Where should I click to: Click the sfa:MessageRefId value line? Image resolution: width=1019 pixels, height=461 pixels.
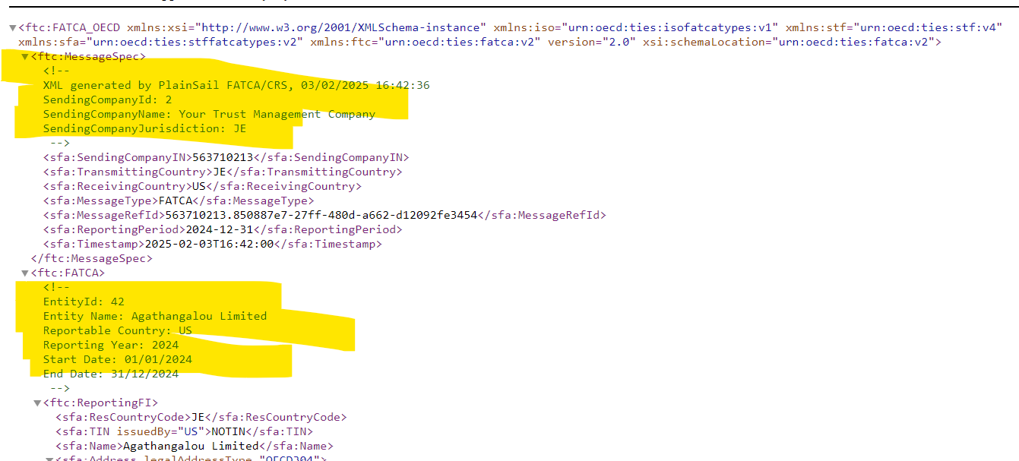[x=324, y=215]
